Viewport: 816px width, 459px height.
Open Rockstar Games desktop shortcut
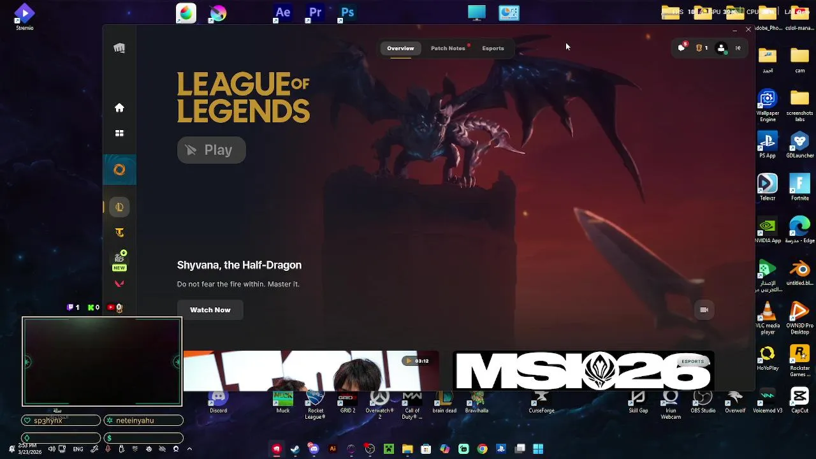[x=799, y=361]
